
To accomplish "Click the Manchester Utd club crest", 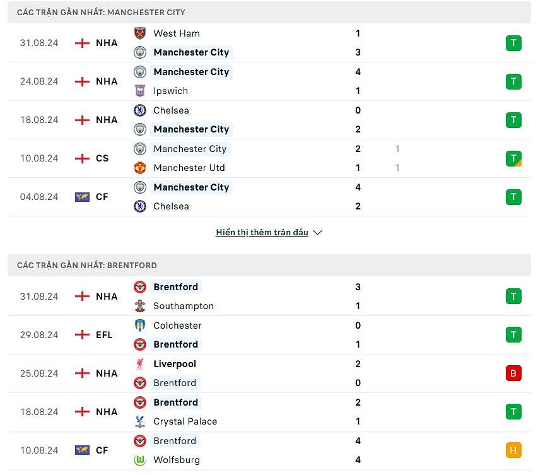I will click(140, 168).
